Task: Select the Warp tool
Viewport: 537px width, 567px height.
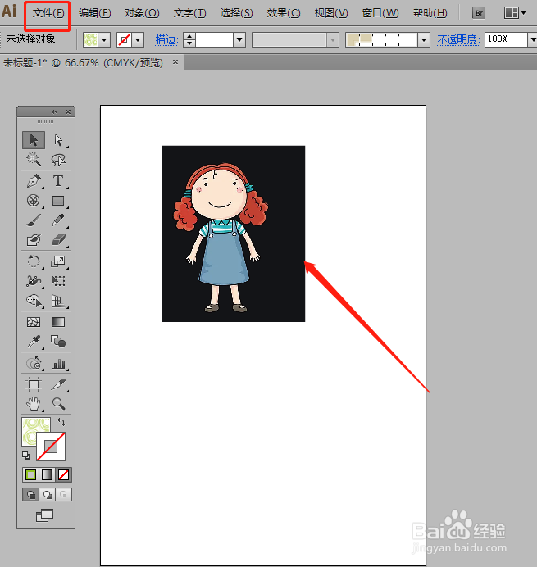Action: (34, 280)
